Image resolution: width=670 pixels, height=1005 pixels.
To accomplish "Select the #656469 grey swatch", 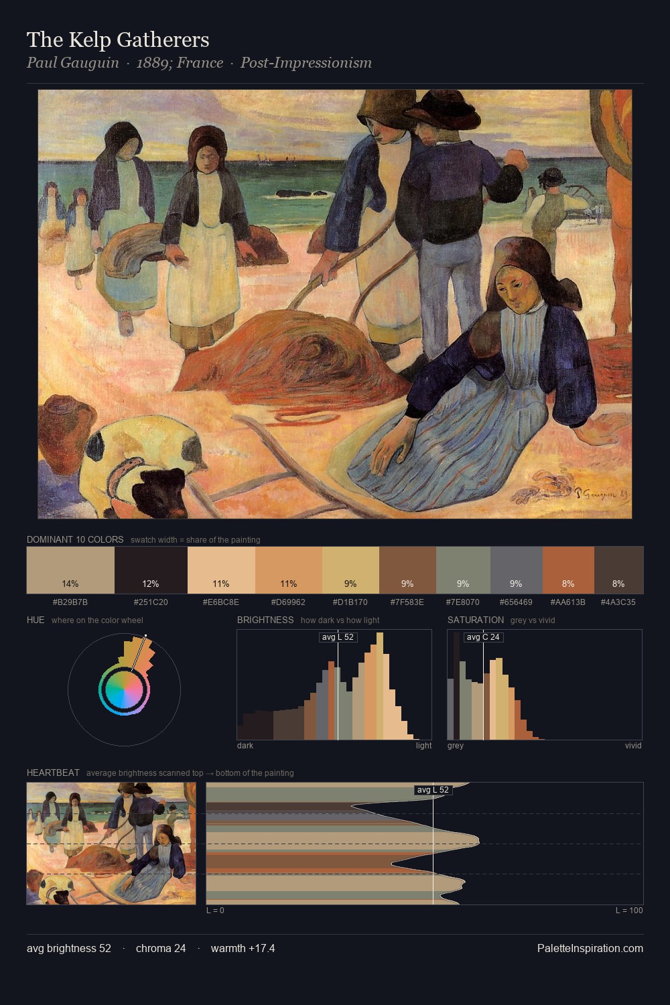I will tap(516, 570).
